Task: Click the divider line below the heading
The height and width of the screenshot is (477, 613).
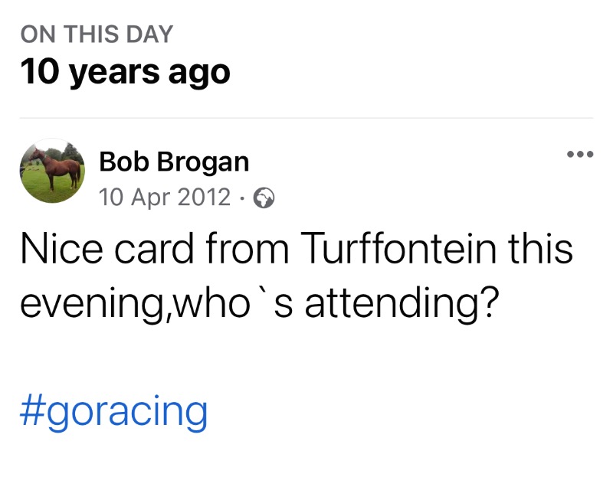Action: coord(306,118)
